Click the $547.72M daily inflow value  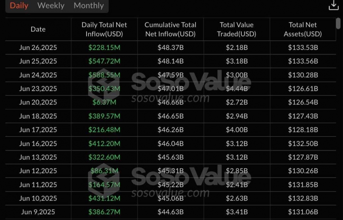[x=104, y=61]
